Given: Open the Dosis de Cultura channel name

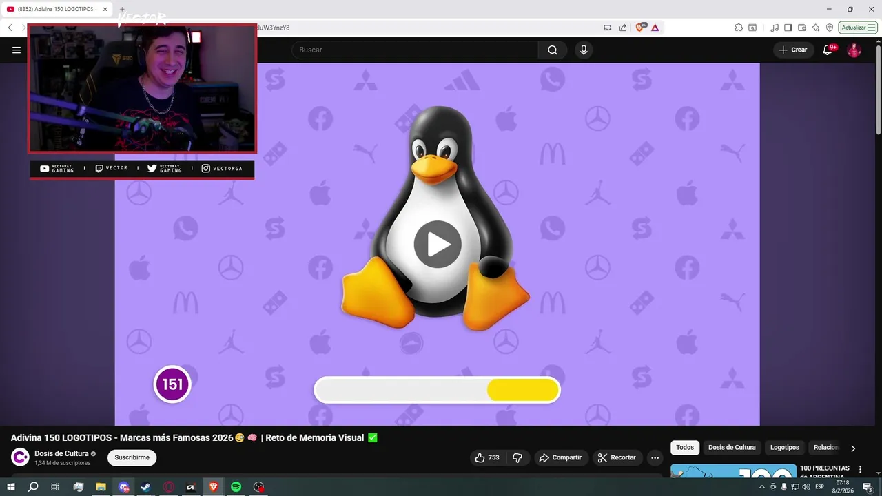Looking at the screenshot, I should click(62, 453).
